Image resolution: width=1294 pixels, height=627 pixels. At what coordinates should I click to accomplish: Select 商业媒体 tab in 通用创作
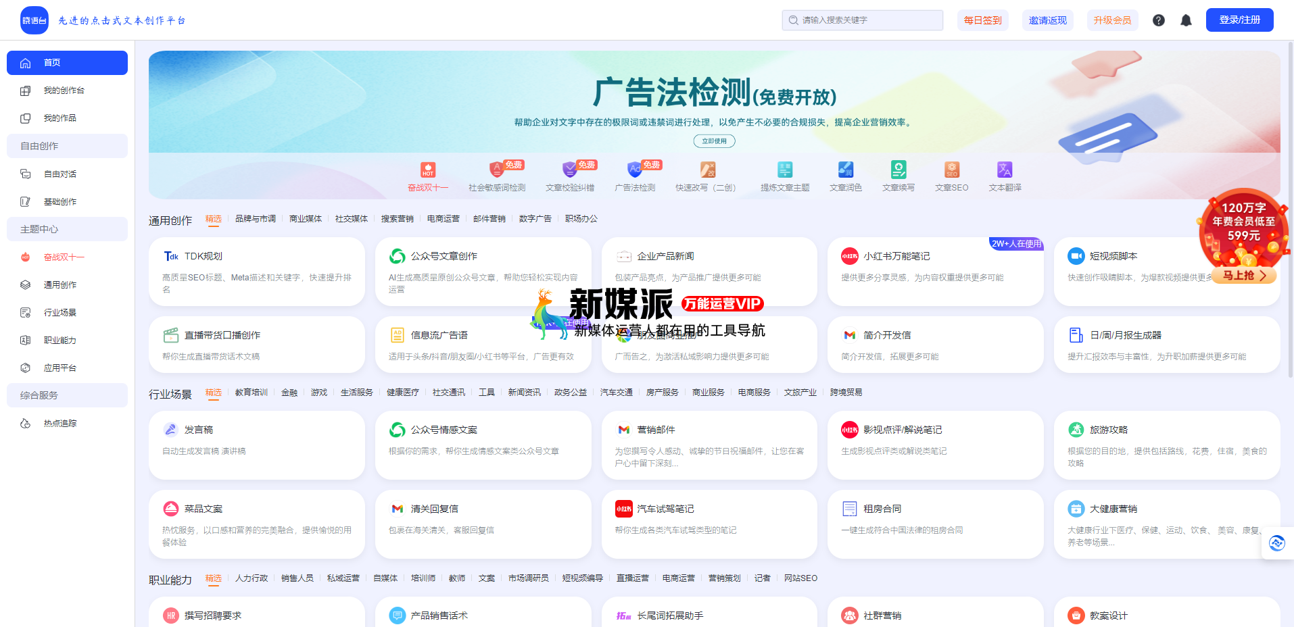coord(306,219)
